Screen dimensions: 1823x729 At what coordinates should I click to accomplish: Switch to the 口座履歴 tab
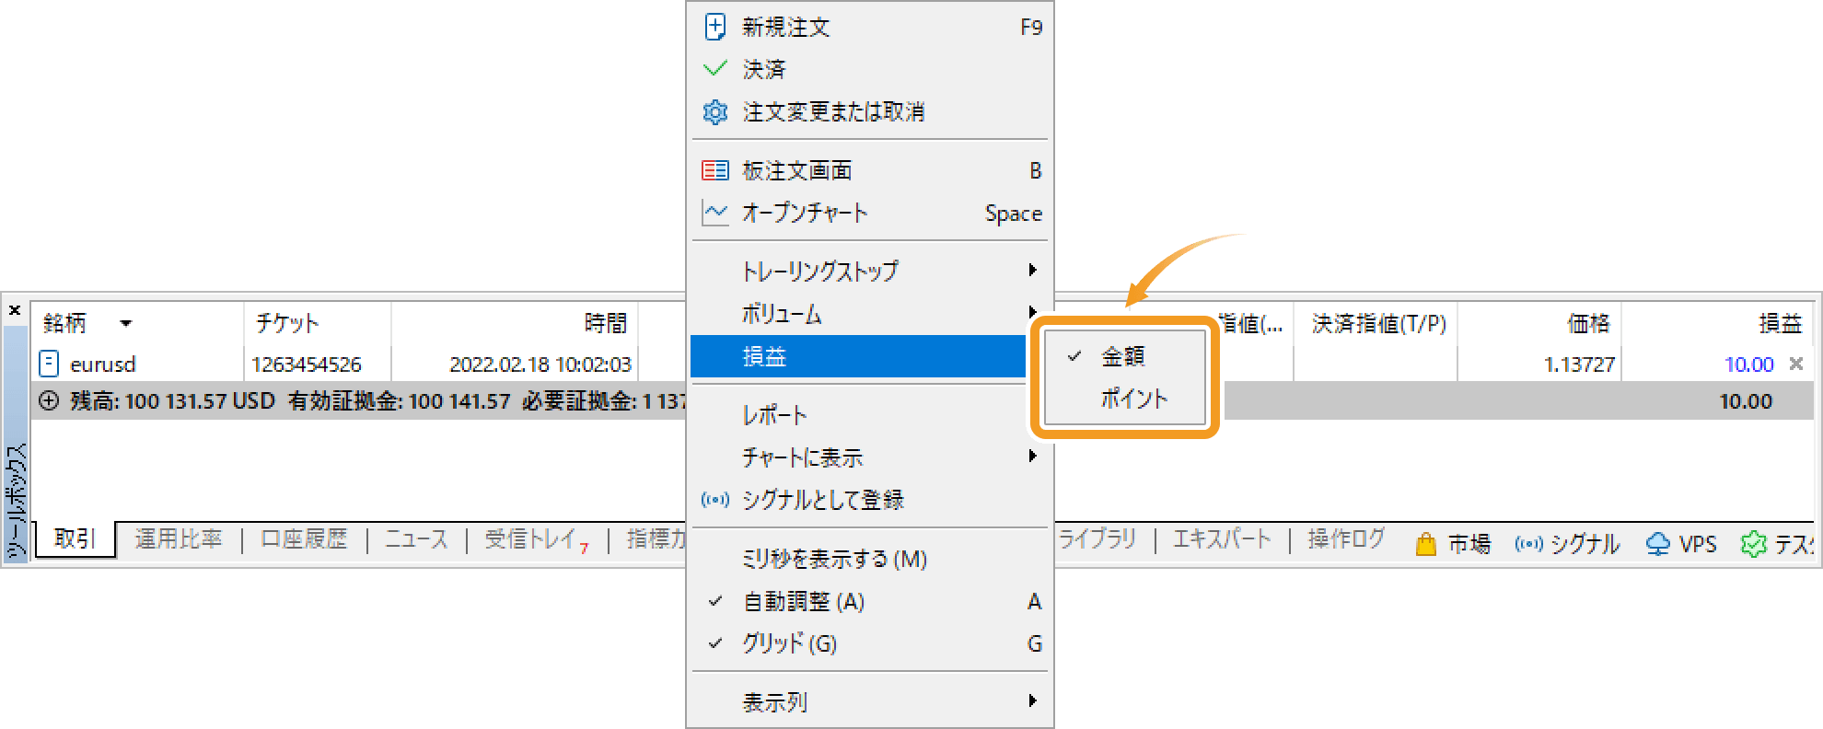(304, 539)
